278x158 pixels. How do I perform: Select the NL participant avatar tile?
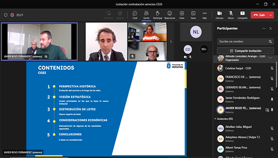[196, 32]
